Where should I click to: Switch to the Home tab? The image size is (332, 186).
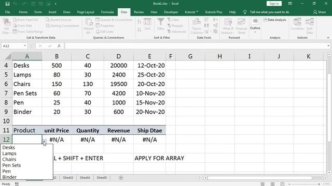click(x=23, y=12)
